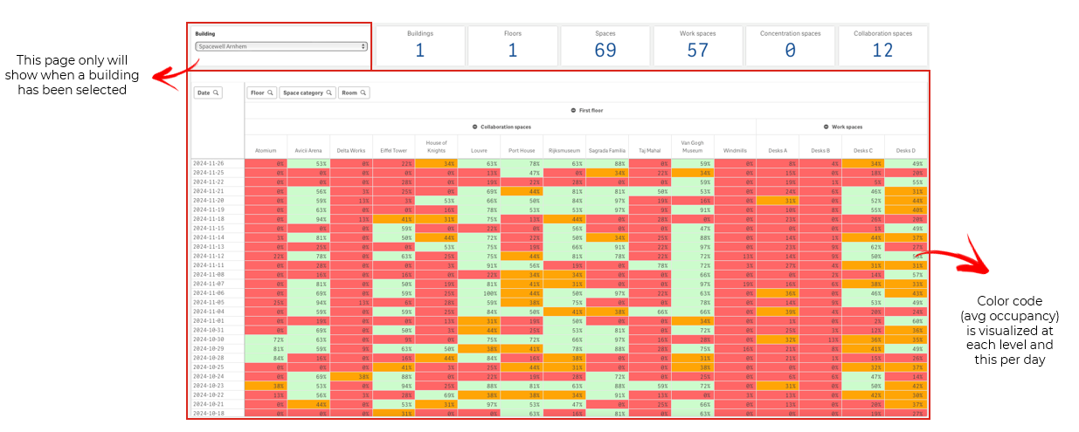Click the search icon on the Date filter
Screen dimensions: 1079x432
(216, 93)
